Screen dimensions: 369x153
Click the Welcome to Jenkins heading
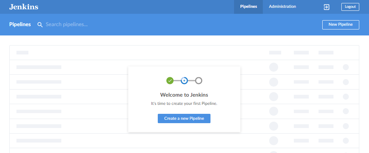pos(184,95)
